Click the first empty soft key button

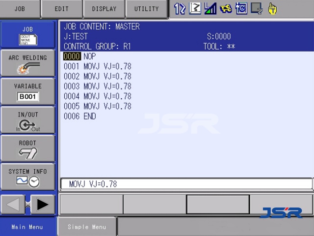92,205
